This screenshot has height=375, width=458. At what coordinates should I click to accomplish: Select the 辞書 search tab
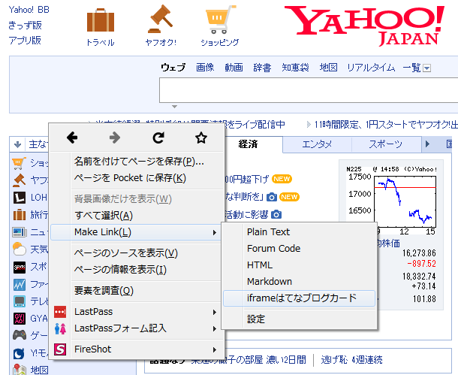(262, 68)
